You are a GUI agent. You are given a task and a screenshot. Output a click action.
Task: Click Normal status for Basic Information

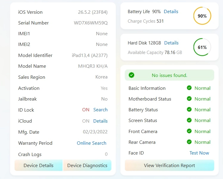(x=202, y=88)
